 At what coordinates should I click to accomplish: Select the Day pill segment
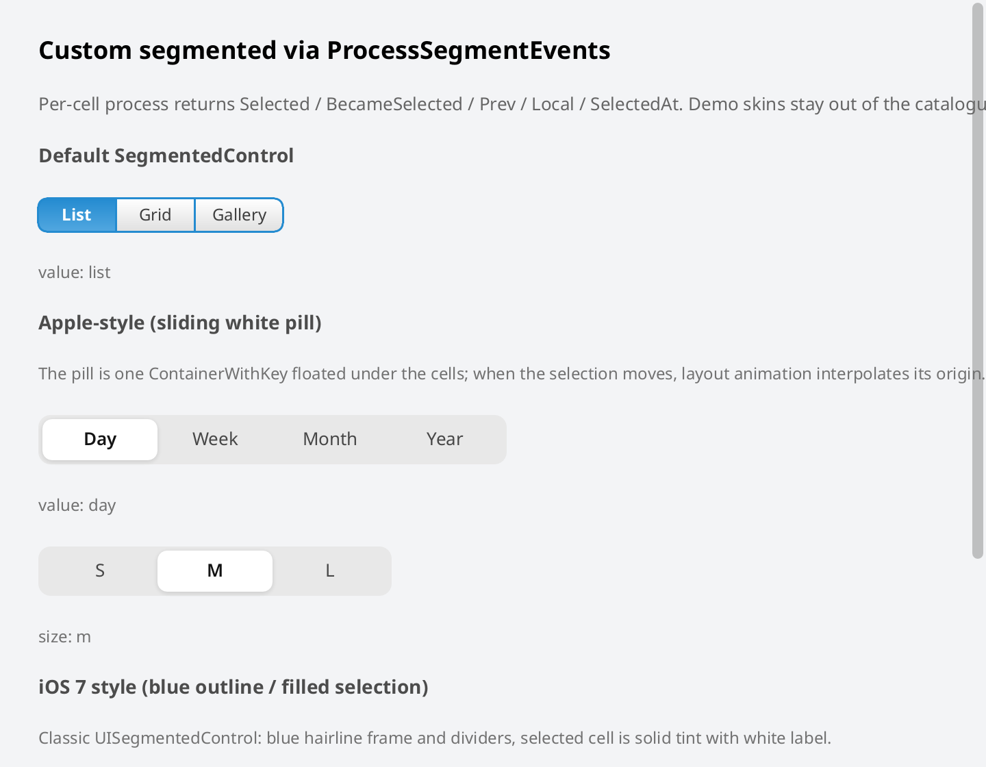click(100, 439)
